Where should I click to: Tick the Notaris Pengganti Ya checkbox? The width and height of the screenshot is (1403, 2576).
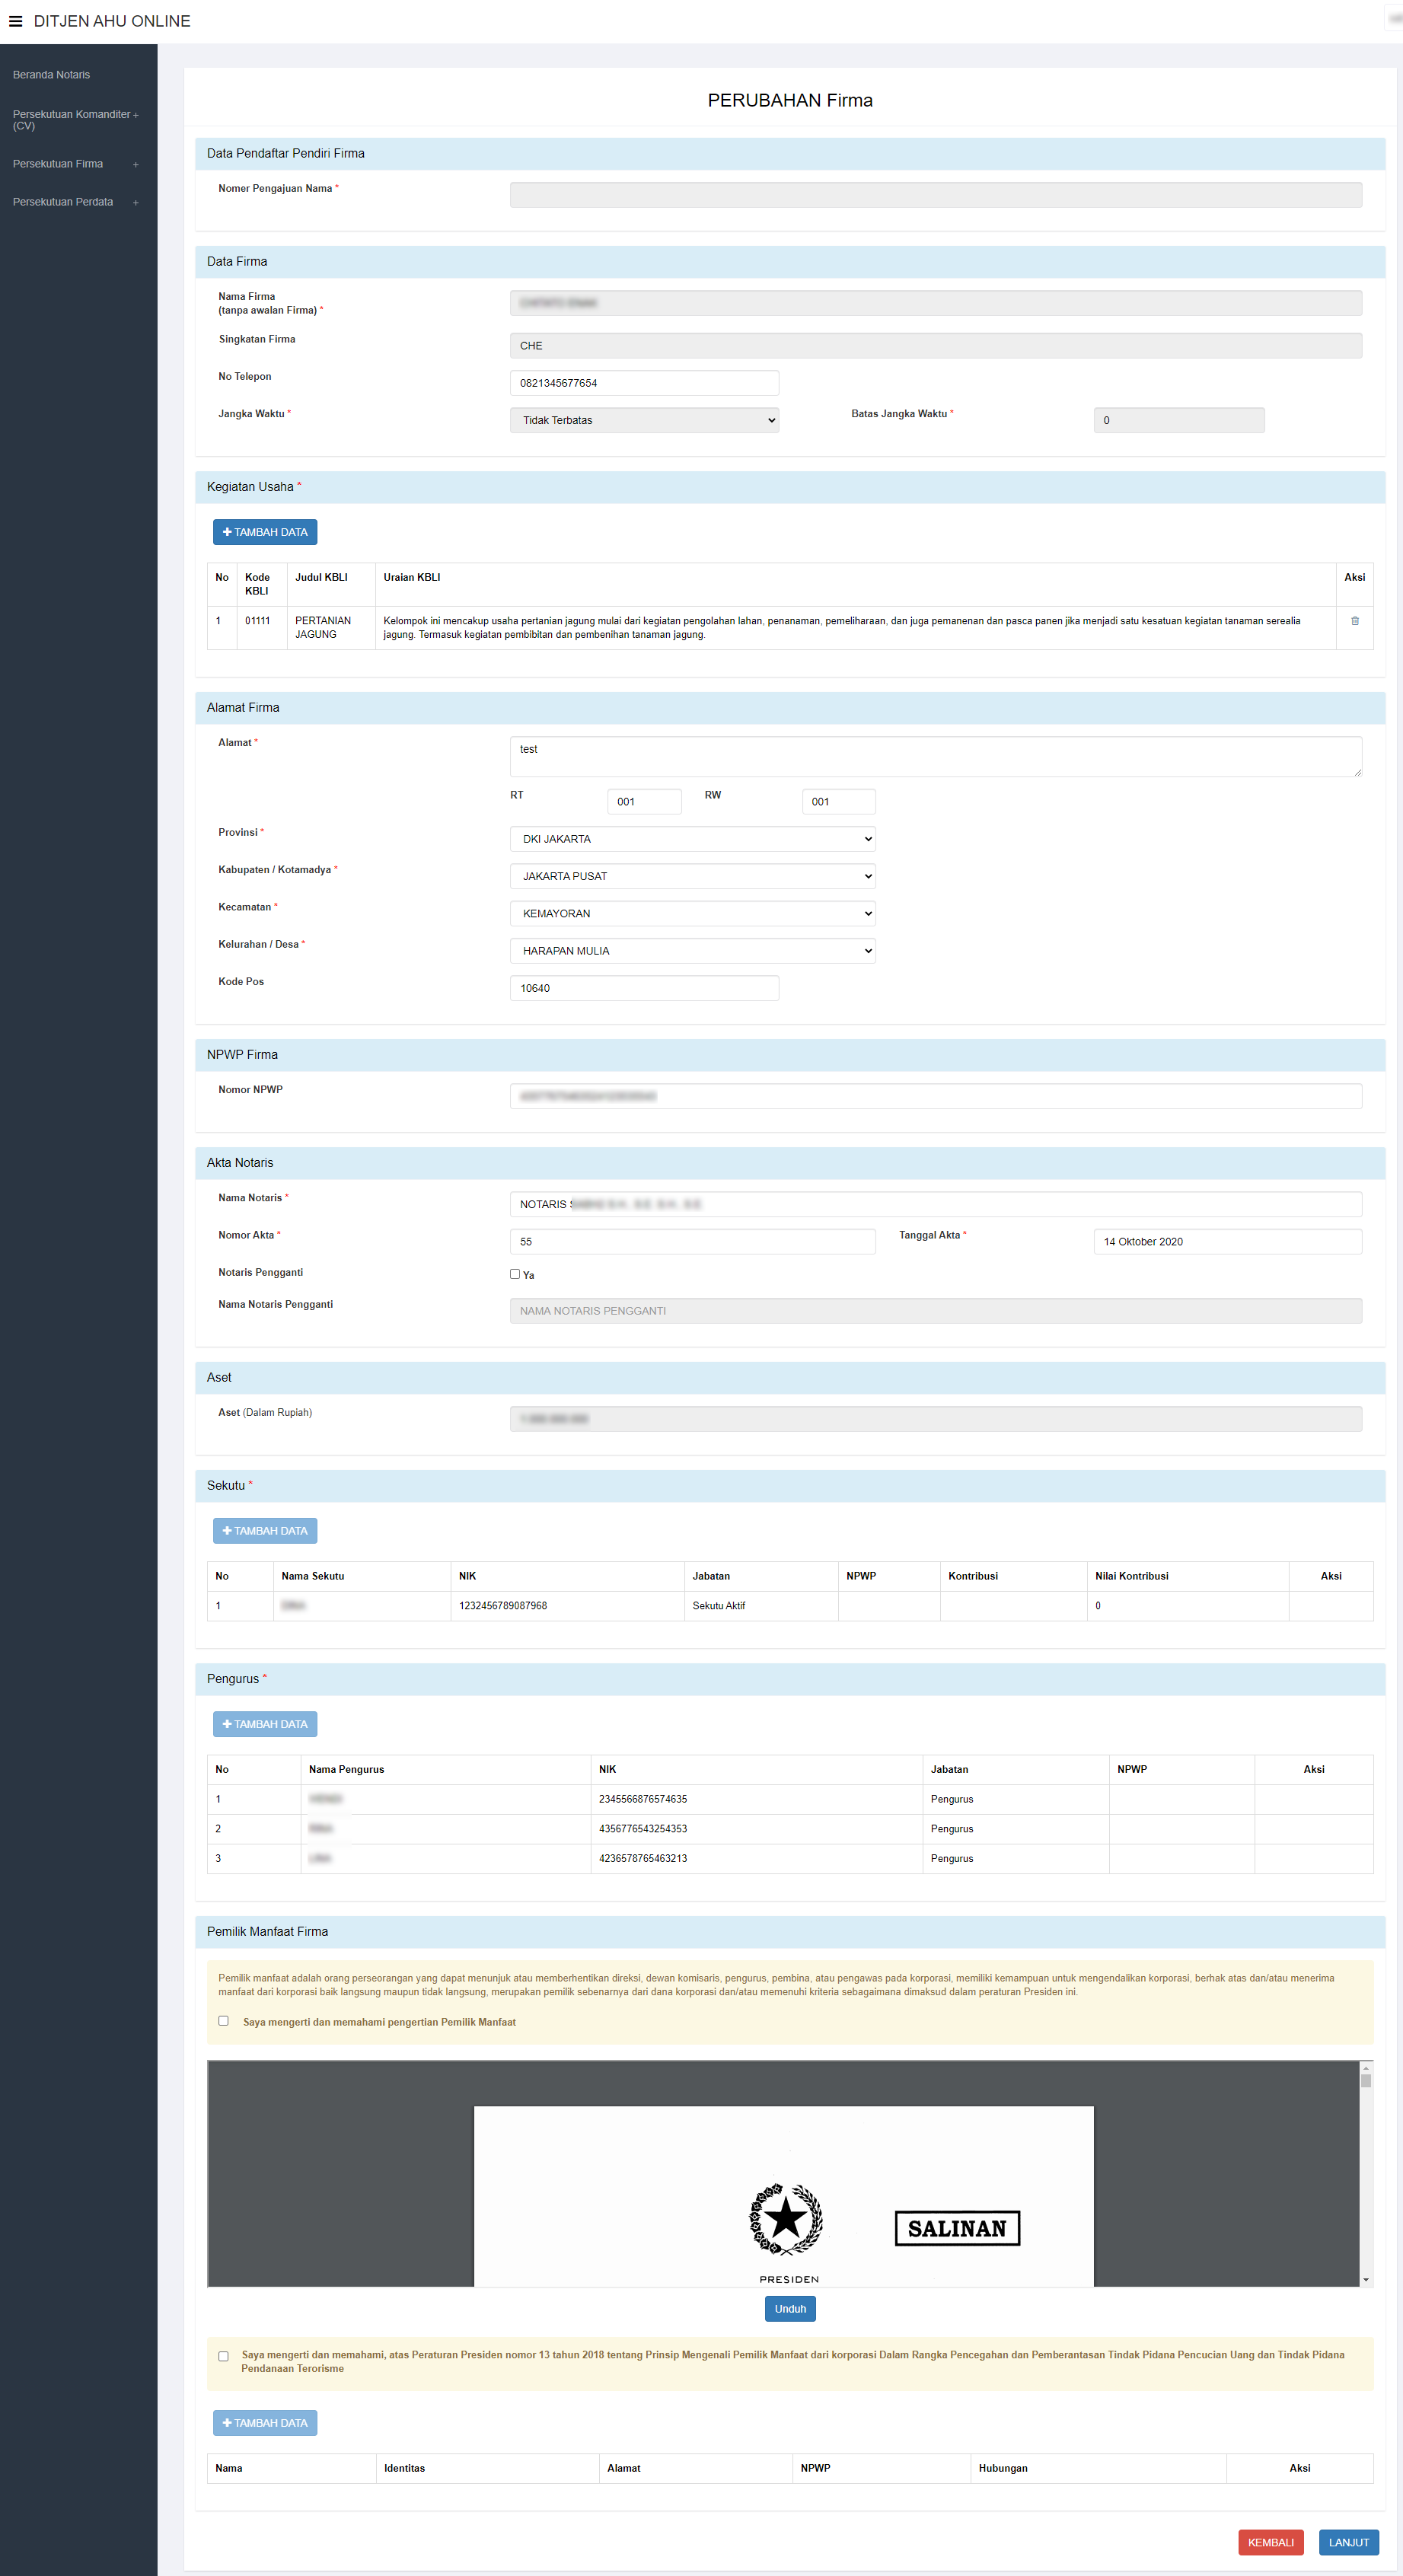click(x=515, y=1274)
